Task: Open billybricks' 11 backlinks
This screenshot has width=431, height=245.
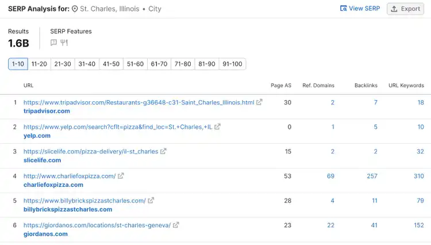Action: 375,201
